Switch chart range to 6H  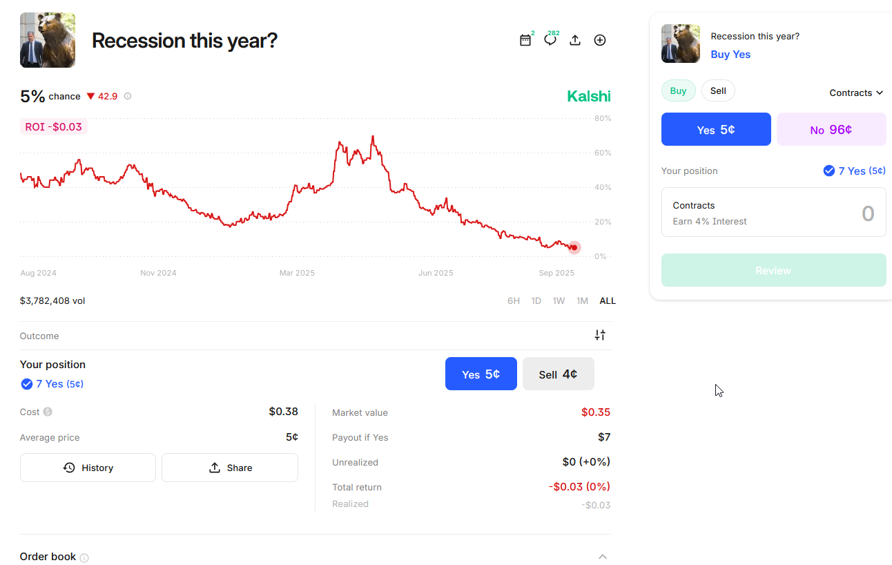click(513, 300)
